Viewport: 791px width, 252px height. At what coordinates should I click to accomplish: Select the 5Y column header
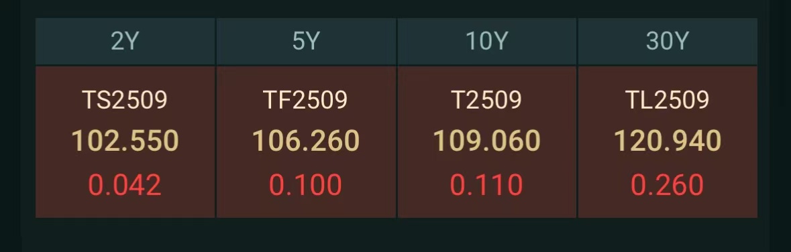(x=306, y=42)
